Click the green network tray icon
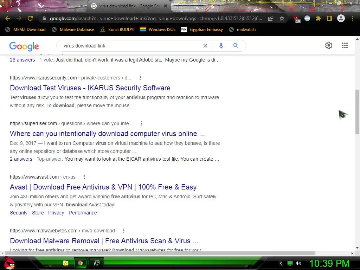The height and width of the screenshot is (270, 360). pos(290,263)
